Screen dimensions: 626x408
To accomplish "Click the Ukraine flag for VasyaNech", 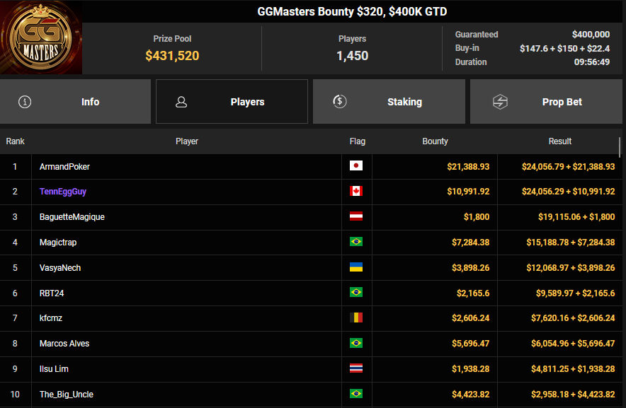I will [356, 267].
